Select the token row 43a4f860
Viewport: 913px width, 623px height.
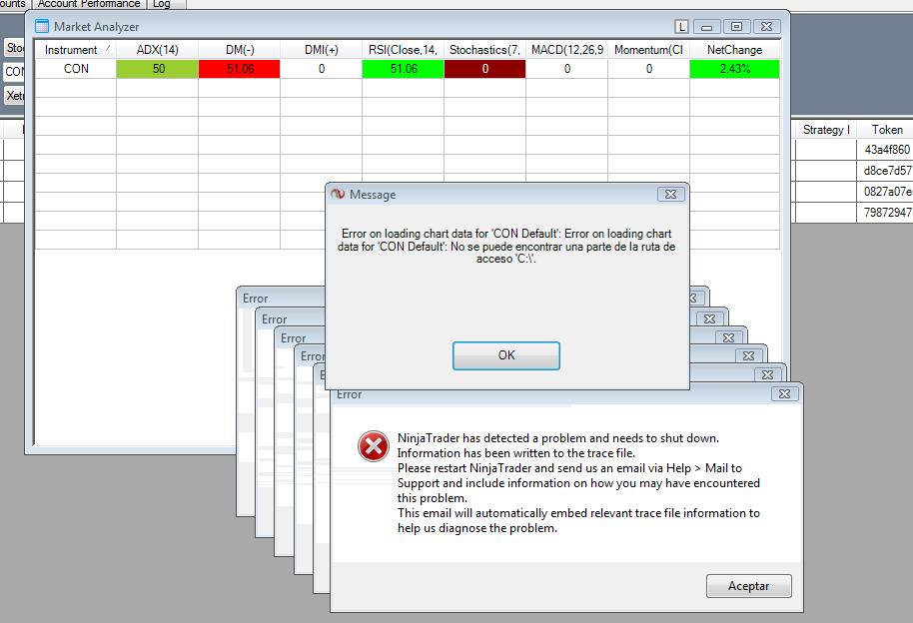click(886, 150)
